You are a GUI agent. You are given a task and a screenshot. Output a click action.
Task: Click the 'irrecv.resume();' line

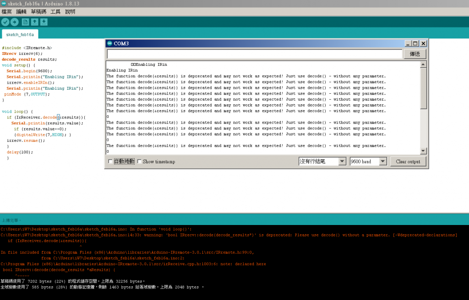[x=26, y=140]
